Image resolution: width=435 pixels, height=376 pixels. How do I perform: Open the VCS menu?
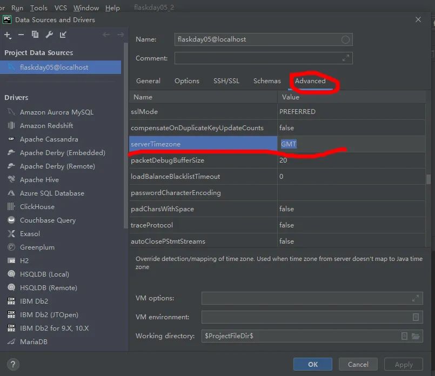(x=61, y=8)
